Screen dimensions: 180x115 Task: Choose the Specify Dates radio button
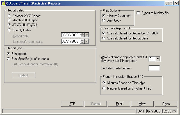click(10, 30)
